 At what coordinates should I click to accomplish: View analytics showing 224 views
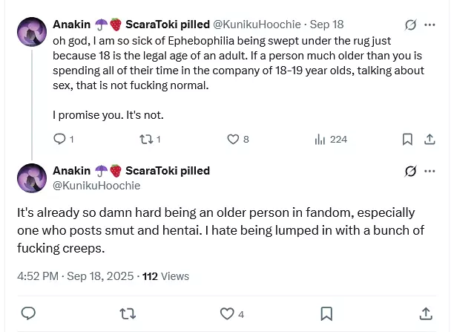(320, 139)
